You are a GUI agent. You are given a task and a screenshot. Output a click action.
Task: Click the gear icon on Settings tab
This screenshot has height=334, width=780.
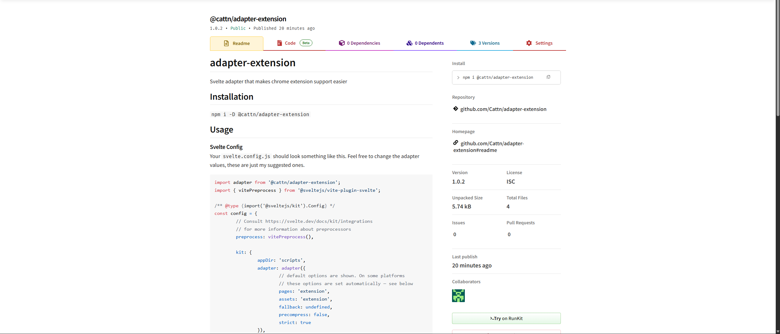529,43
